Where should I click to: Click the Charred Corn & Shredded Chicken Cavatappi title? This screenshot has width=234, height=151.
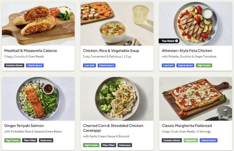click(113, 128)
